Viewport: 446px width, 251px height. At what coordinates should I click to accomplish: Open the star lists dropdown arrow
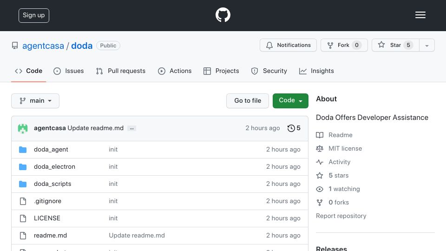426,45
